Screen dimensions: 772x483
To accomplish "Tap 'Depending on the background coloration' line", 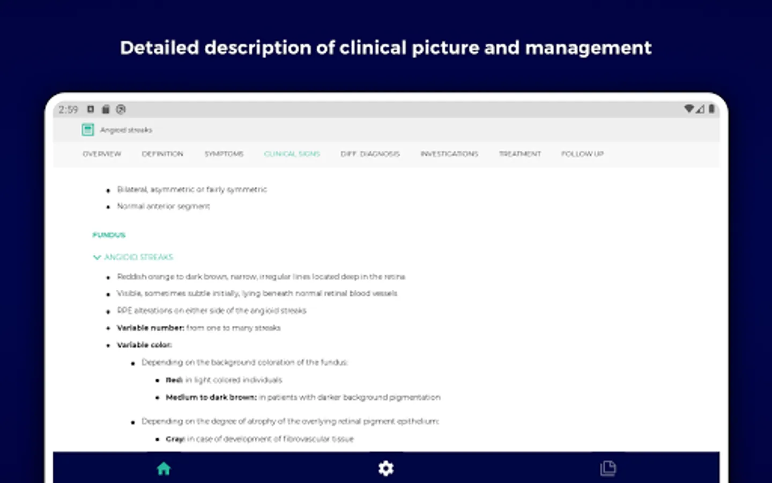I will 244,363.
